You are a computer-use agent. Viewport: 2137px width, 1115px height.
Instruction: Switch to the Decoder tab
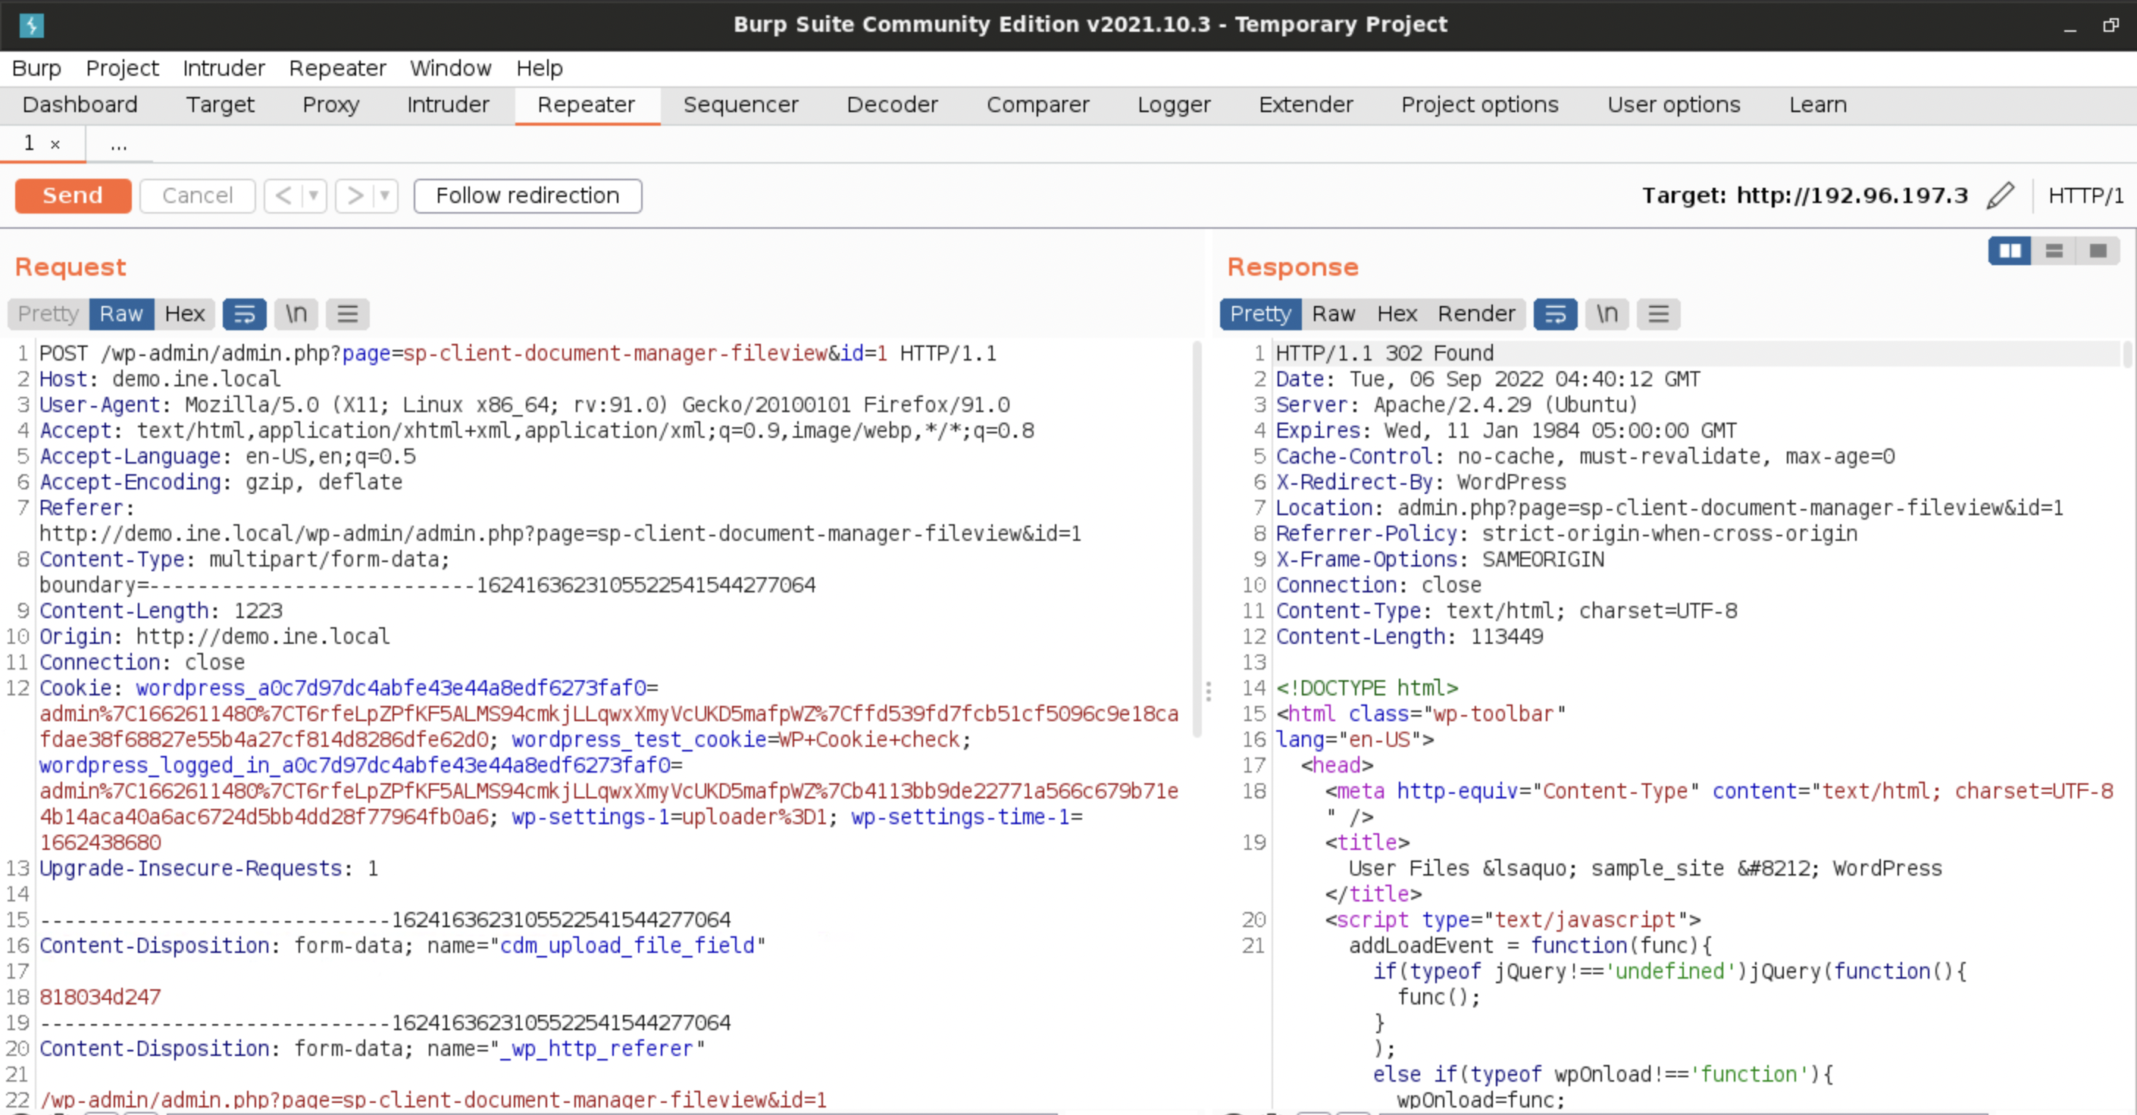892,103
